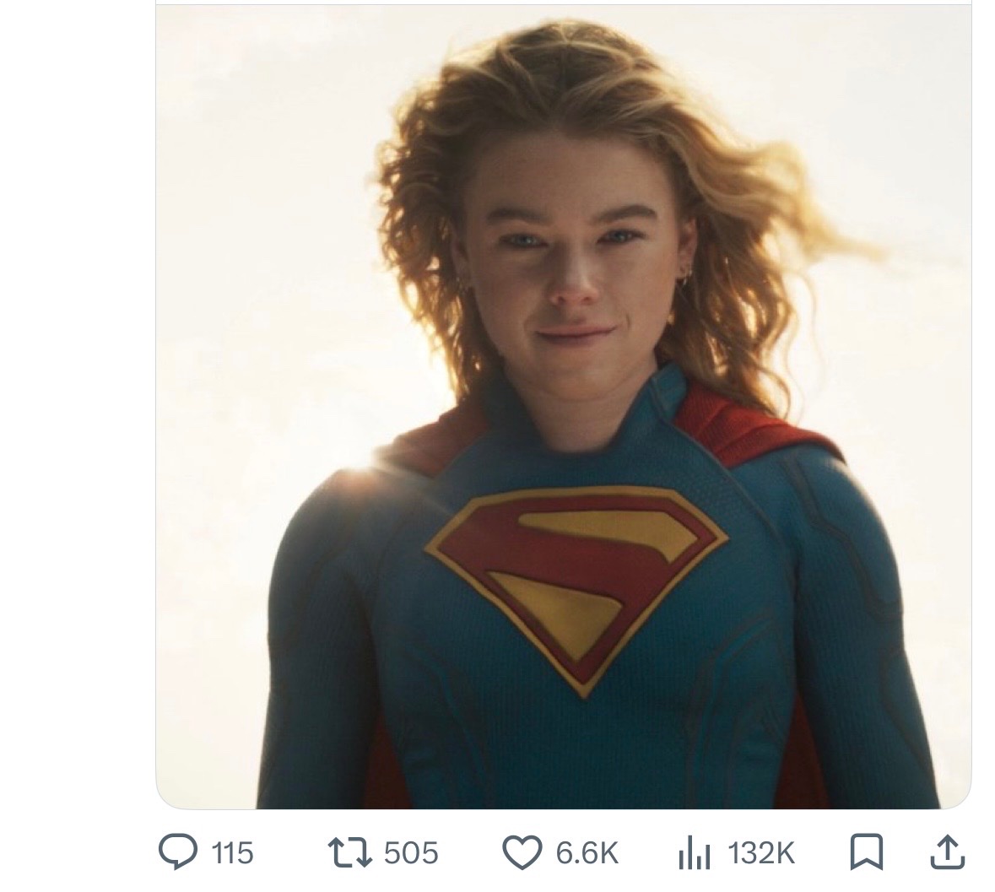995x892 pixels.
Task: Click the 132K views count
Action: click(x=761, y=852)
